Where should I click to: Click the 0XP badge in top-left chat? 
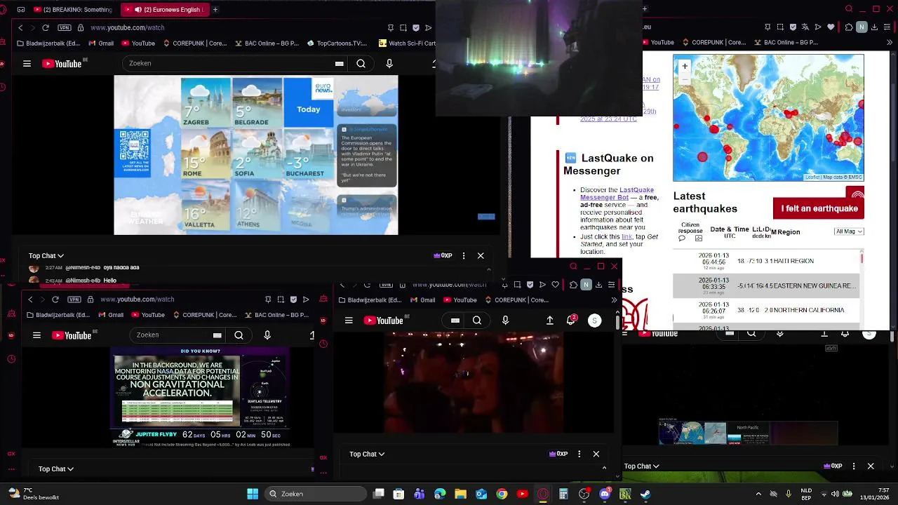click(x=443, y=256)
